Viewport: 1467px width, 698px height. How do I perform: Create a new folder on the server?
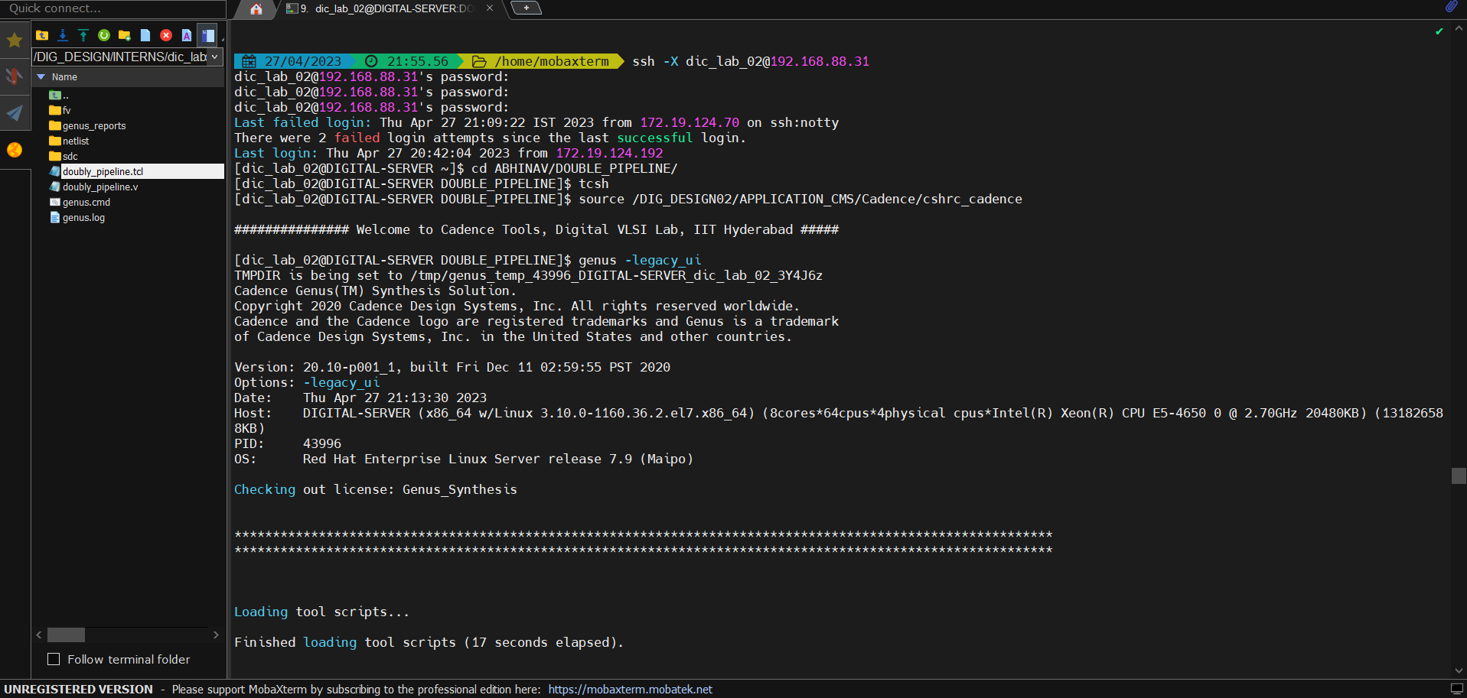(124, 35)
